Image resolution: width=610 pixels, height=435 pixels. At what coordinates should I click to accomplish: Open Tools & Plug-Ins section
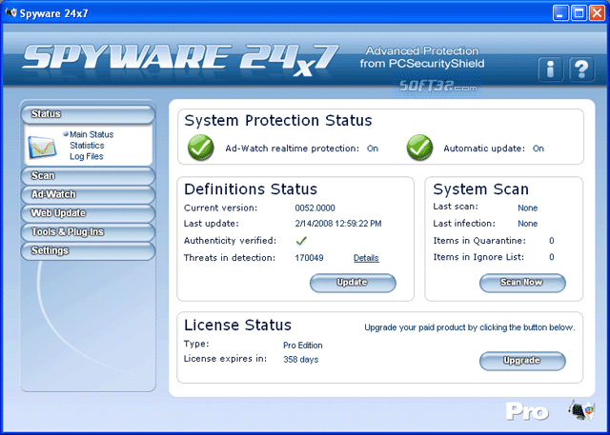[x=88, y=232]
